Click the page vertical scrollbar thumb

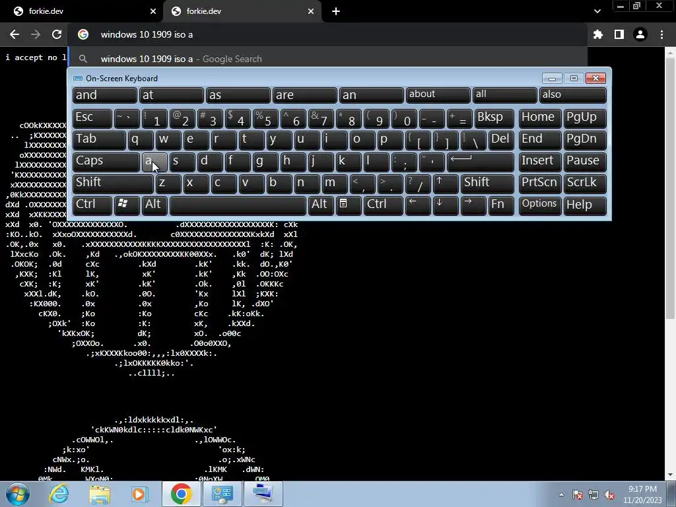pyautogui.click(x=671, y=187)
